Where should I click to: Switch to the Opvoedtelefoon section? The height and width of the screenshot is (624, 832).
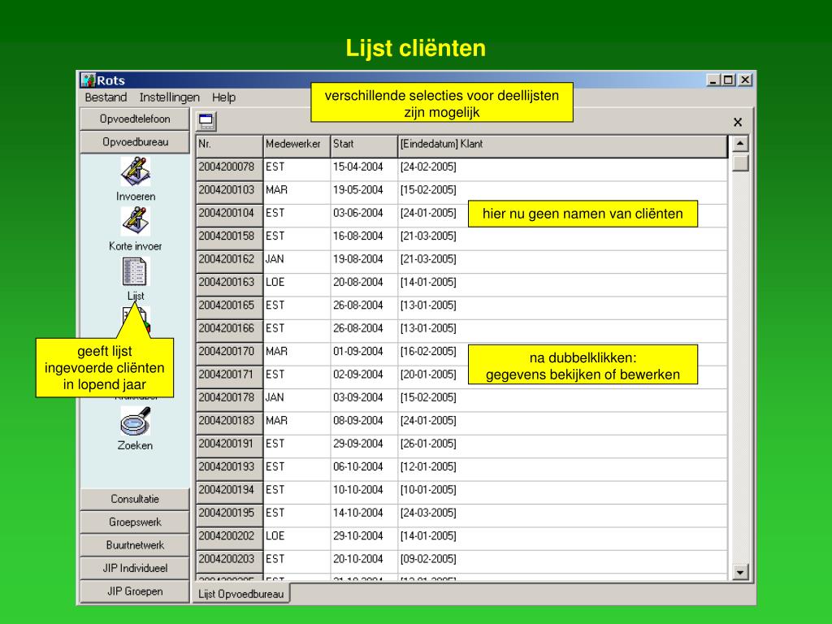click(135, 119)
